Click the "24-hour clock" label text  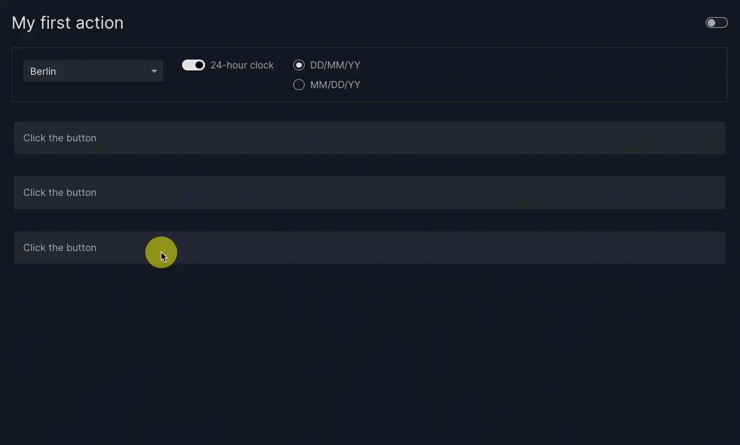pos(242,65)
